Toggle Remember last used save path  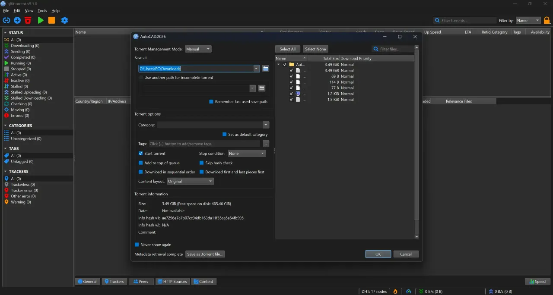(x=211, y=102)
